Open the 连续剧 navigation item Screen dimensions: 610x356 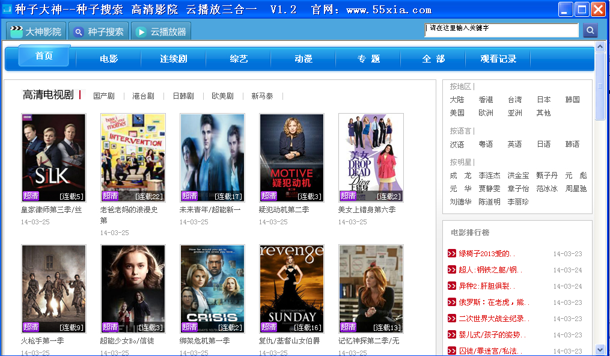coord(174,59)
